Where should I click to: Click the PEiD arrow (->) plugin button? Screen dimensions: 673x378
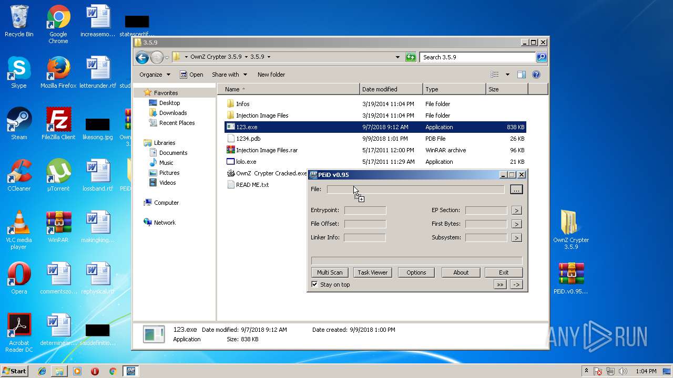click(x=516, y=285)
